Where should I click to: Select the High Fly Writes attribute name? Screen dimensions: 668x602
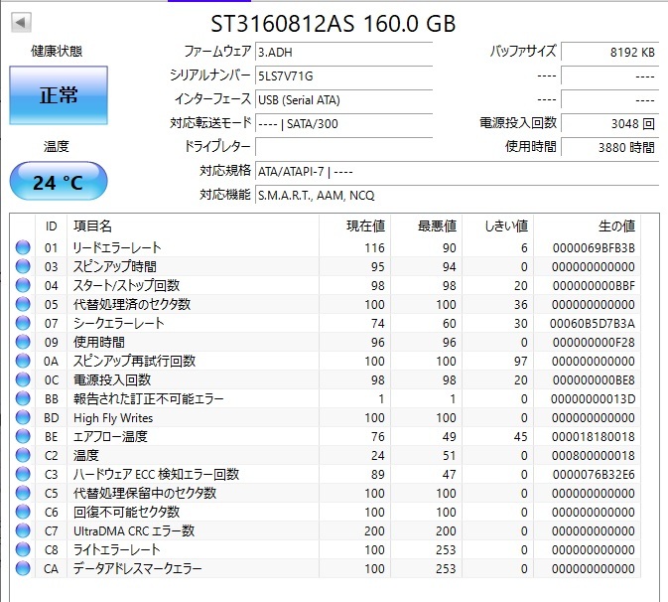[113, 418]
